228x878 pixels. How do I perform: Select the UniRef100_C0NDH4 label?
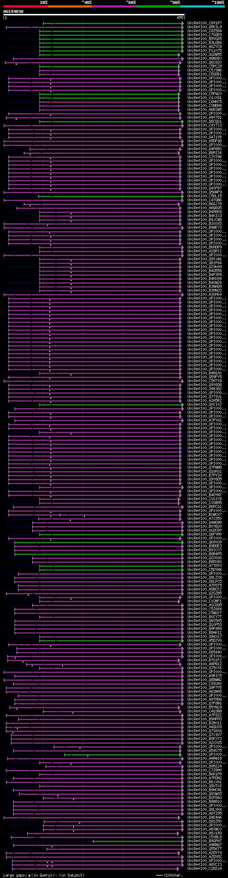point(204,105)
